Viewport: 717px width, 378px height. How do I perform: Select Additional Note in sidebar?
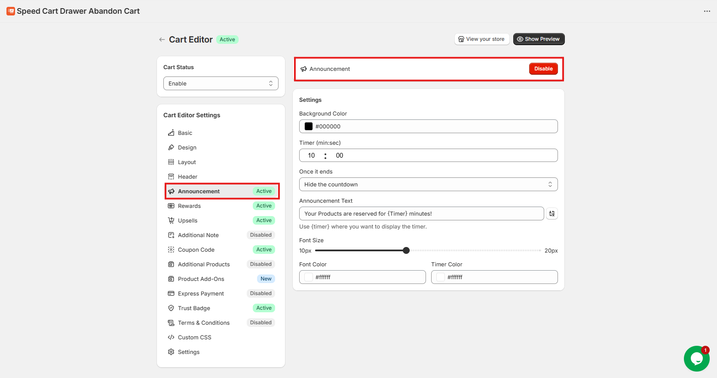click(x=198, y=235)
